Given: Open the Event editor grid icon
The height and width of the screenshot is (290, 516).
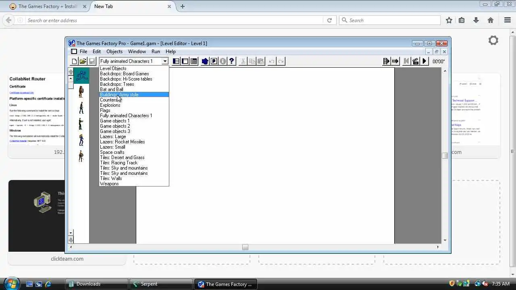Looking at the screenshot, I should coord(194,61).
